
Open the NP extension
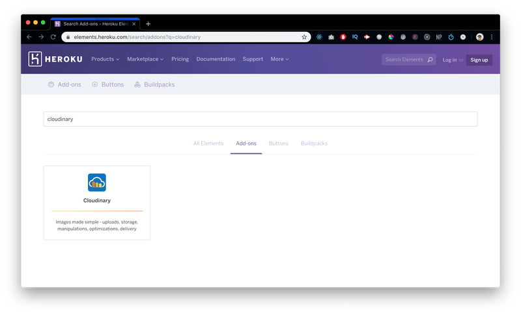439,37
